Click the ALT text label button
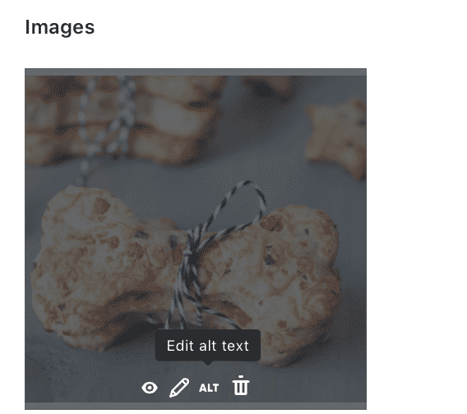Image resolution: width=467 pixels, height=414 pixels. point(209,388)
